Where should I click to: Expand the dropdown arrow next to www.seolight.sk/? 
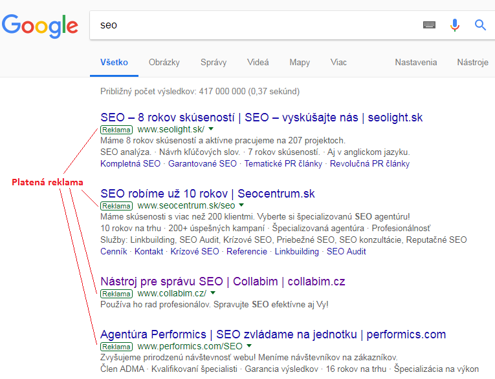[211, 129]
